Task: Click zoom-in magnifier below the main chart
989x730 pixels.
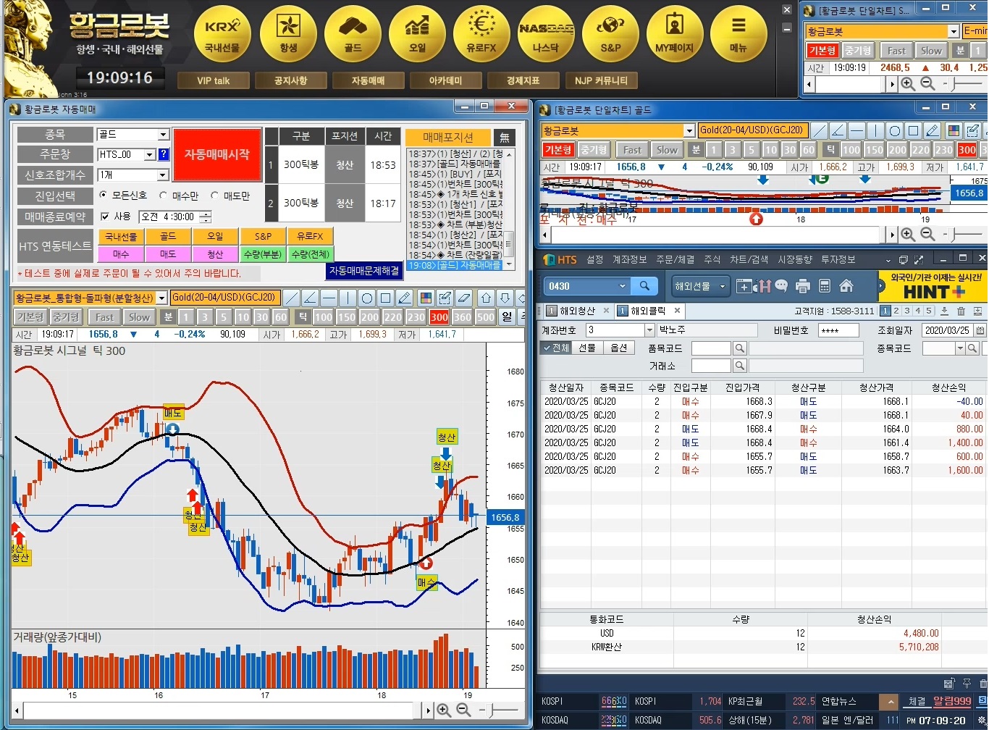Action: pyautogui.click(x=444, y=710)
